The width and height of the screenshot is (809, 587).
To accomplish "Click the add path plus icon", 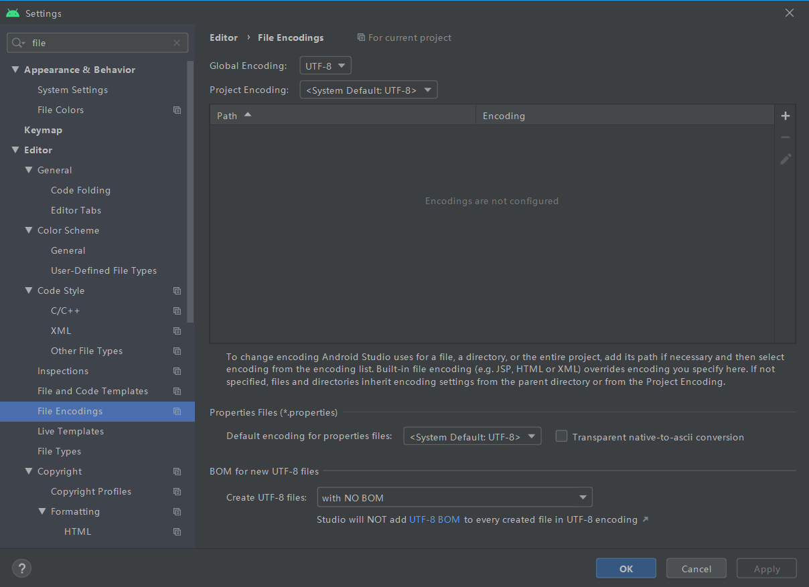I will click(786, 116).
